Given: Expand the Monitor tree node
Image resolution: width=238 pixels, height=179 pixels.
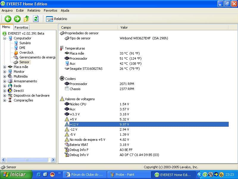Looking at the screenshot, I should click(x=4, y=72).
